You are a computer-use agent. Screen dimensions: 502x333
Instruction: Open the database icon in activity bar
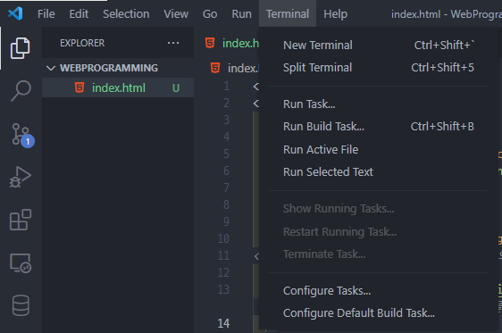pos(21,305)
